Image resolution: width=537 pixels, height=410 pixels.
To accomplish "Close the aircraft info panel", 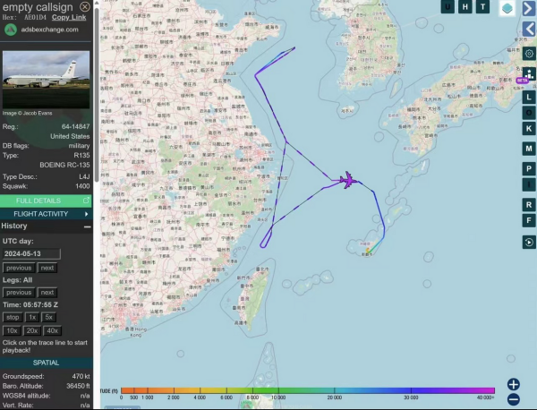I will [x=84, y=6].
